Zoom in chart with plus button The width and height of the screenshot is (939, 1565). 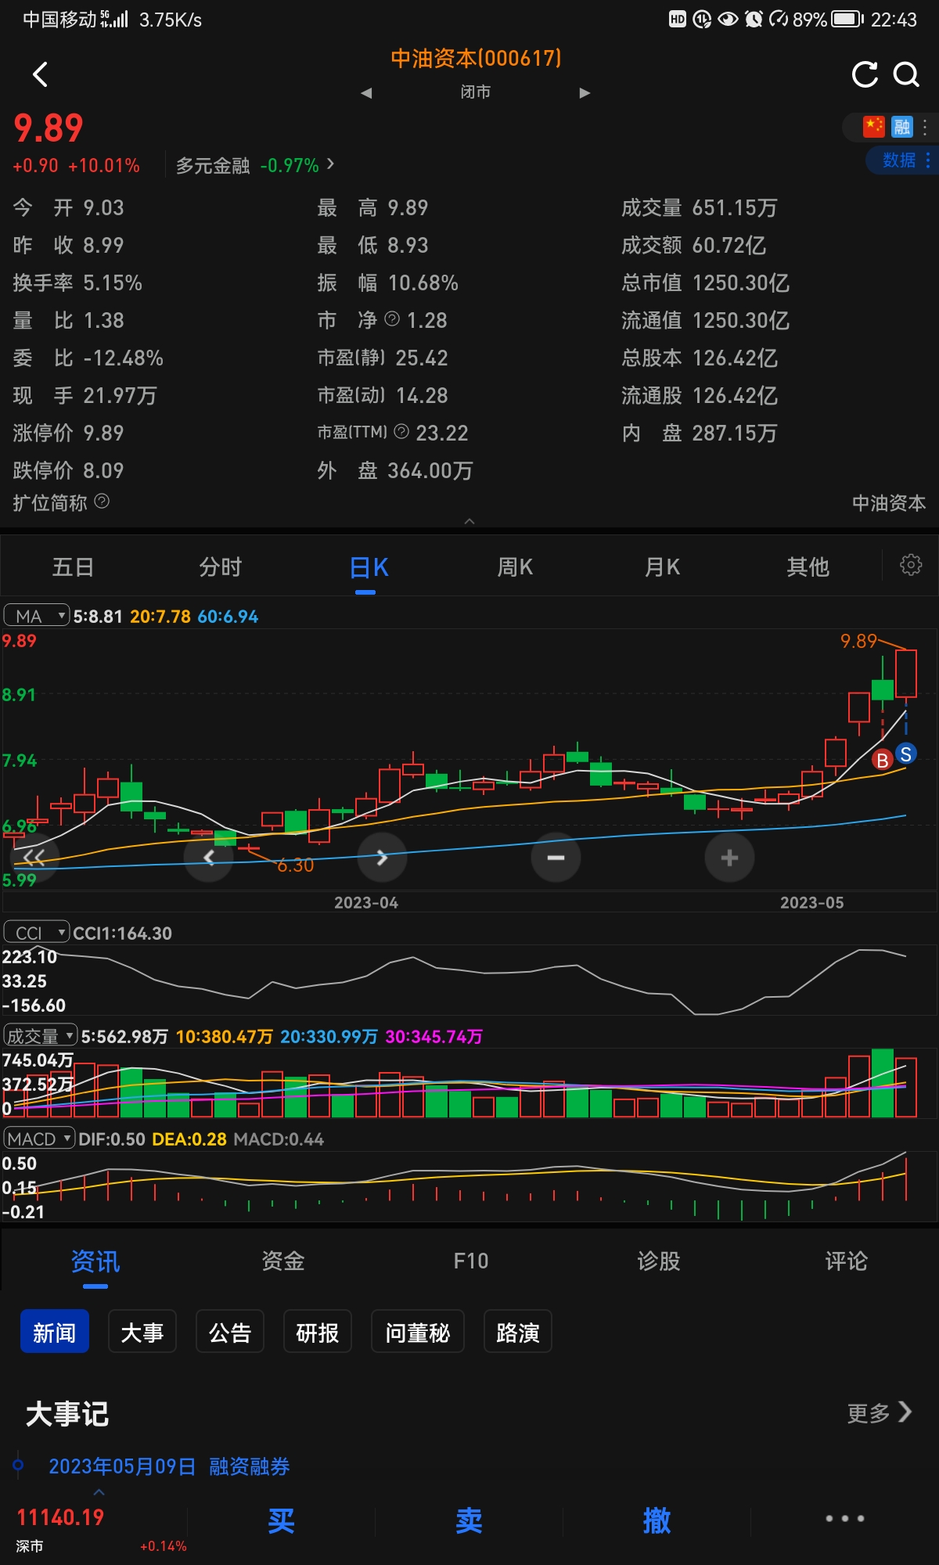pos(729,858)
